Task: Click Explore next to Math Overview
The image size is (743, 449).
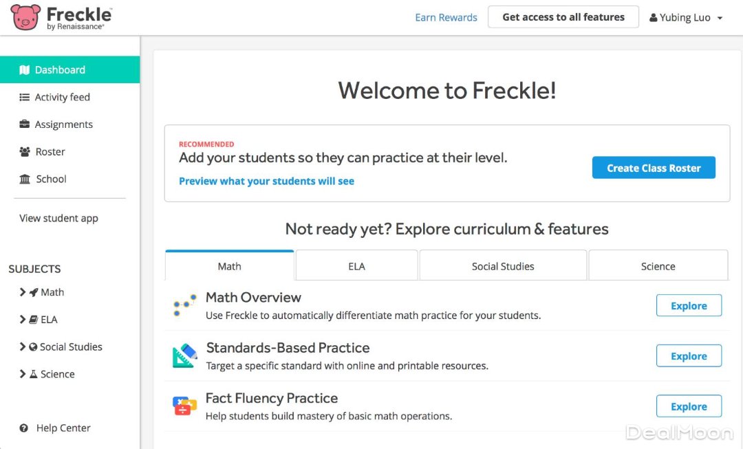Action: [689, 306]
